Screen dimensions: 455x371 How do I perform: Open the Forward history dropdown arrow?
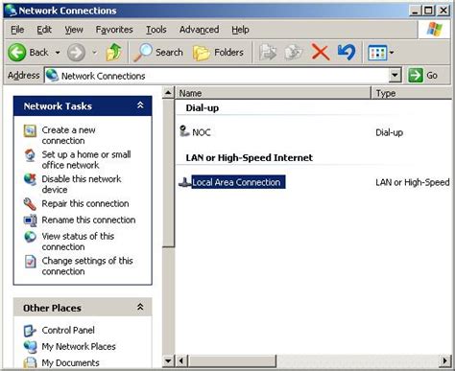point(94,53)
